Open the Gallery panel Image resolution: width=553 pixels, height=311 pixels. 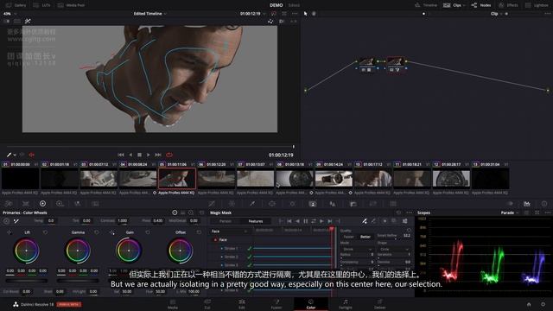click(16, 5)
